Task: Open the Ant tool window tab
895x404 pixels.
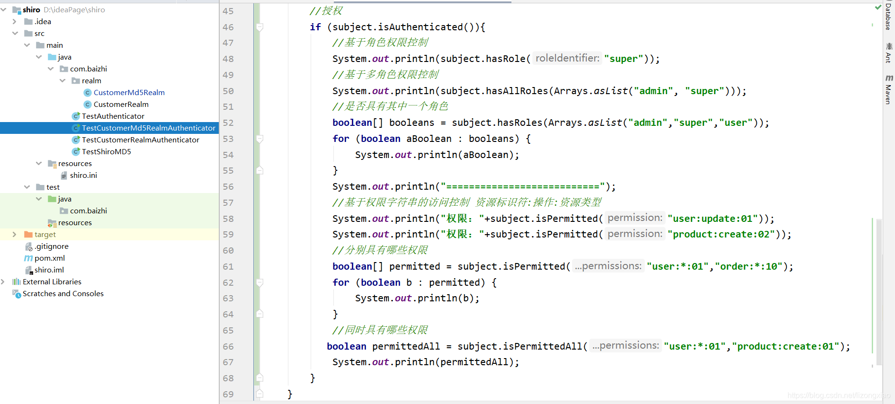Action: click(x=889, y=53)
